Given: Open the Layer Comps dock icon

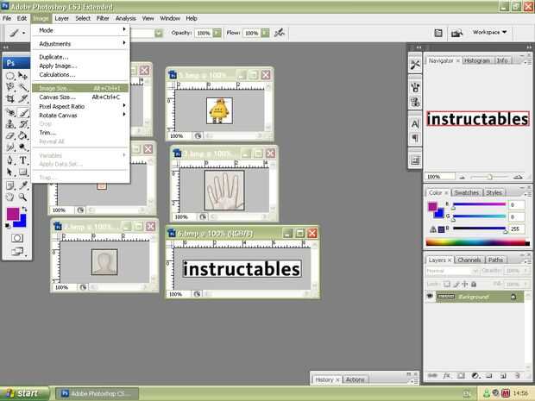Looking at the screenshot, I should coord(415,160).
